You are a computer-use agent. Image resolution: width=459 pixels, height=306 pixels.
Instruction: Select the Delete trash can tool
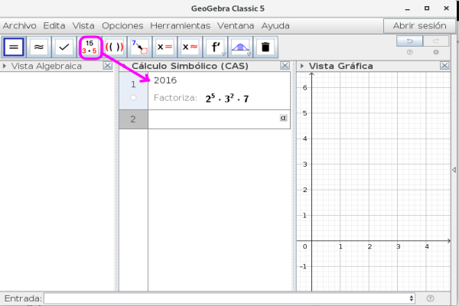pyautogui.click(x=265, y=47)
